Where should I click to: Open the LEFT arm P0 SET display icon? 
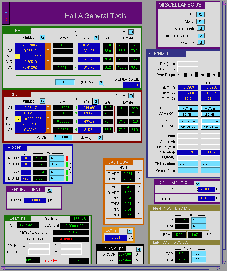(x=101, y=83)
